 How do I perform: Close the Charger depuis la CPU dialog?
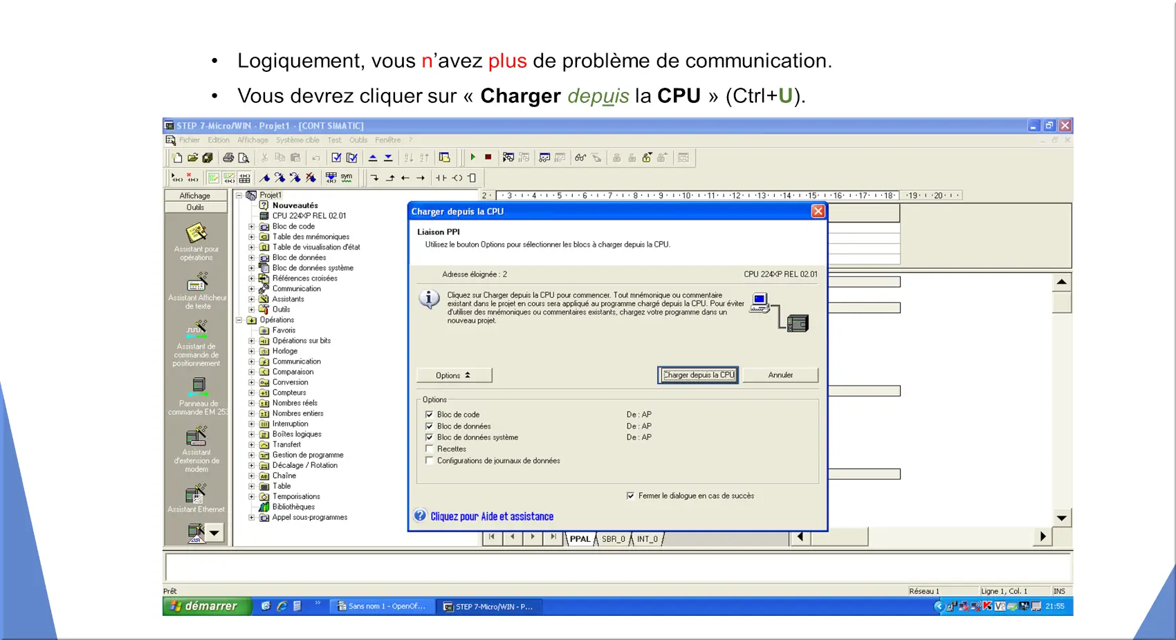coord(818,211)
